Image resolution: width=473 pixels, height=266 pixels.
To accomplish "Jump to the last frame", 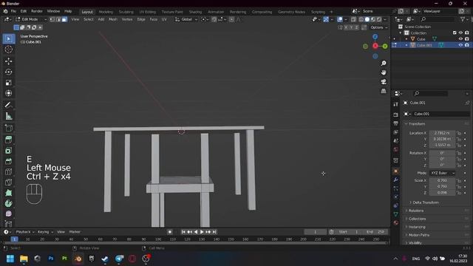I will click(214, 232).
